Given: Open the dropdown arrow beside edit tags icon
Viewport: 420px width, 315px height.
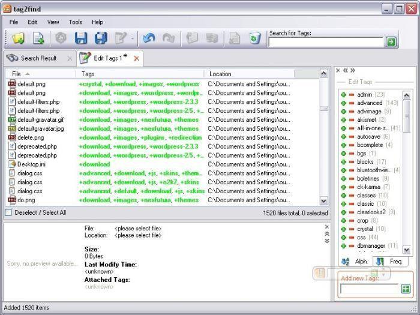Looking at the screenshot, I should click(x=133, y=38).
